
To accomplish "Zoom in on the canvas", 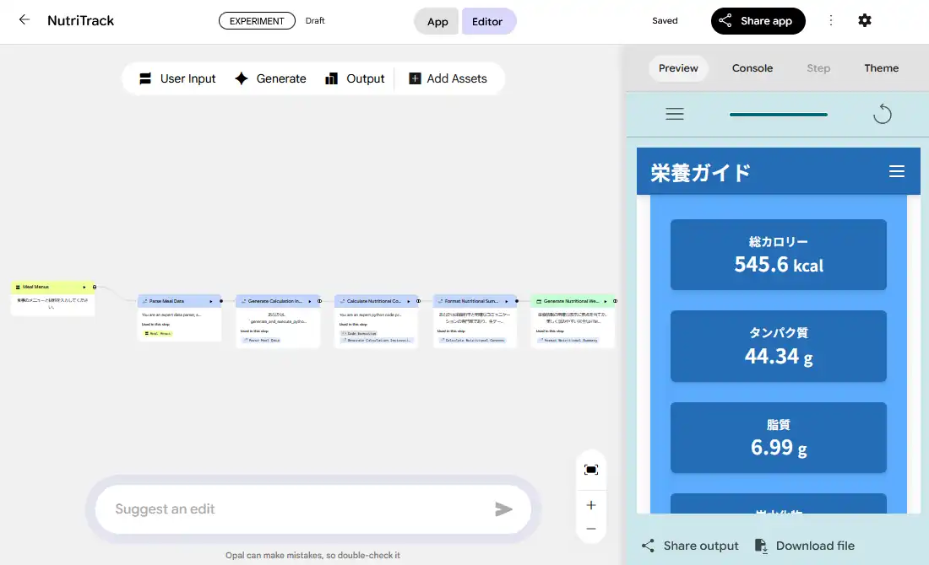I will tap(590, 505).
